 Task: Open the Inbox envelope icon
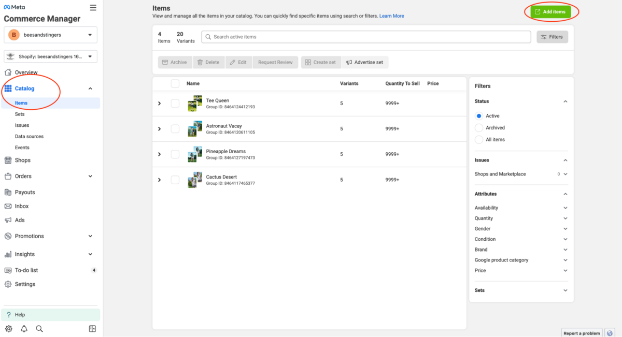(8, 206)
